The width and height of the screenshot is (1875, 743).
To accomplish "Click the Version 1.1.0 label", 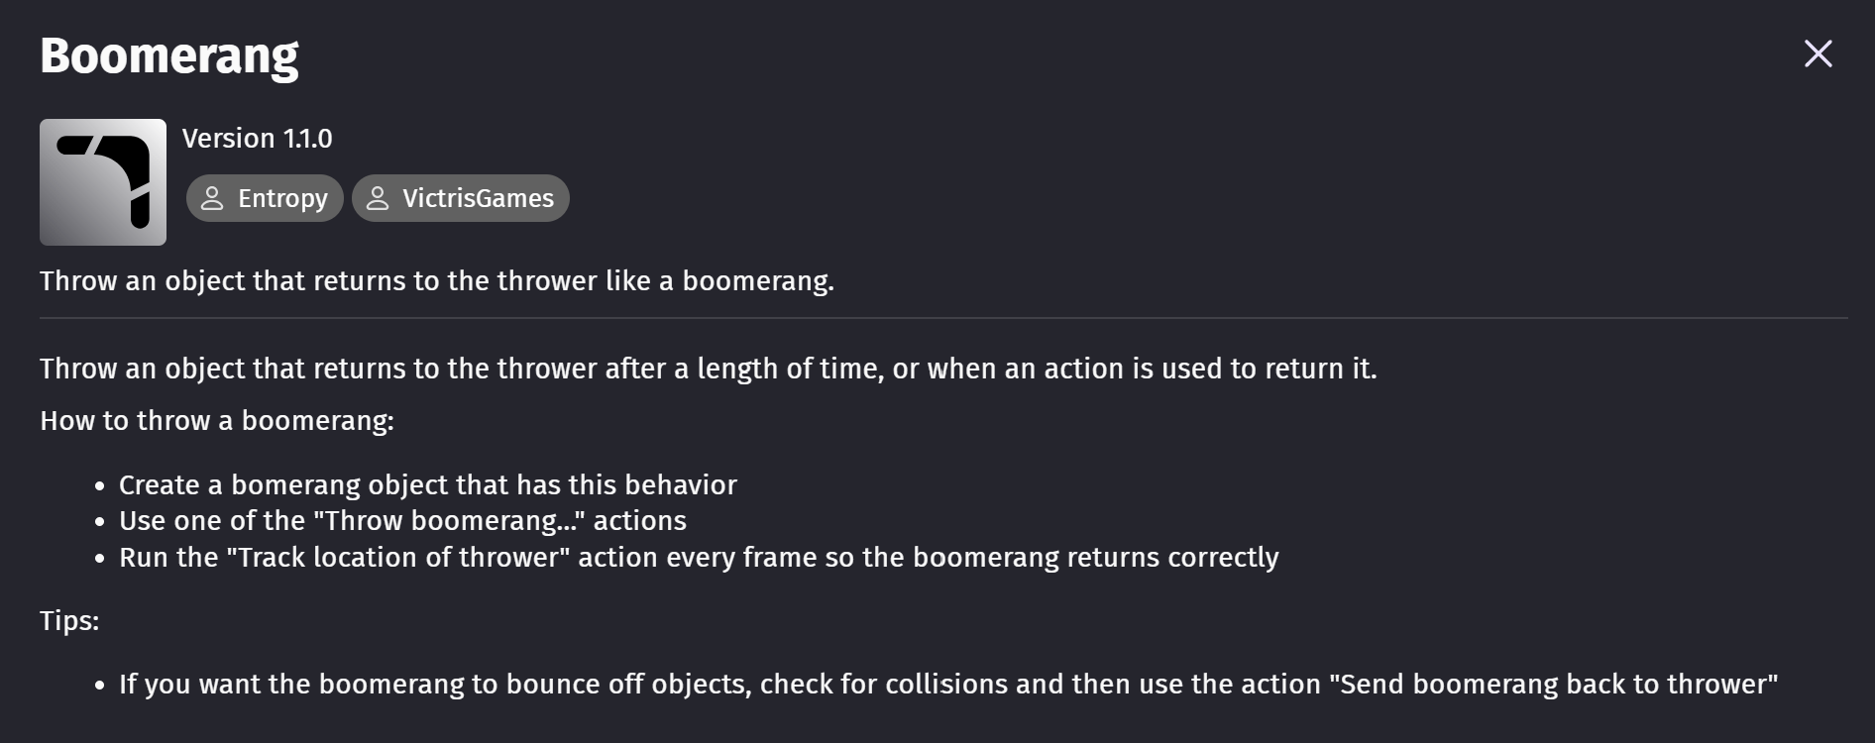I will (x=258, y=139).
